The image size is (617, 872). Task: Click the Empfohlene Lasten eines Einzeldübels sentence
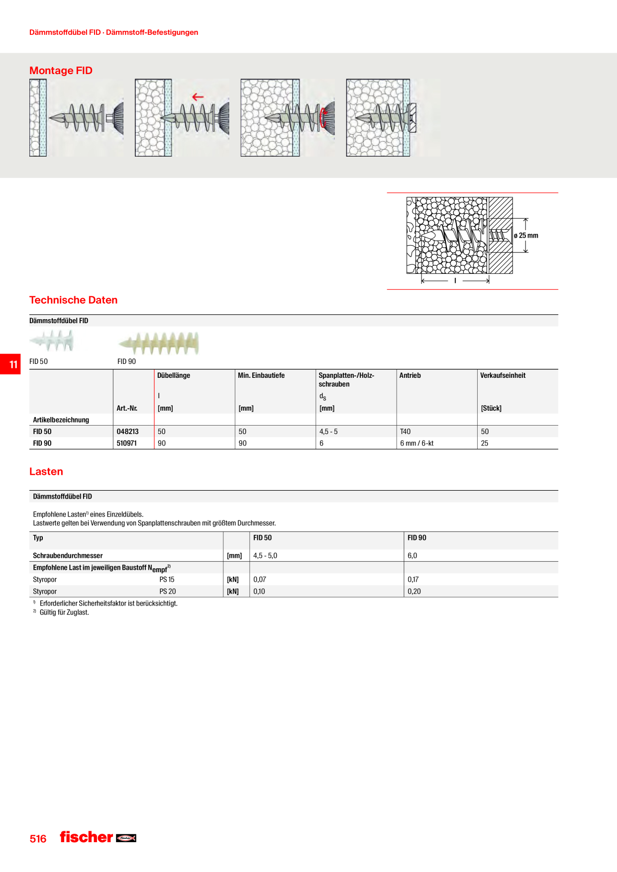(x=88, y=514)
